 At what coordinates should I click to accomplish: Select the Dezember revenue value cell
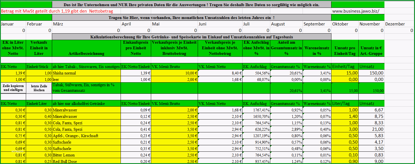tap(399, 30)
